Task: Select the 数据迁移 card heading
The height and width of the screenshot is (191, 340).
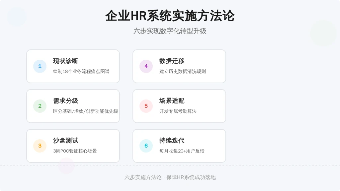Action: pos(172,61)
